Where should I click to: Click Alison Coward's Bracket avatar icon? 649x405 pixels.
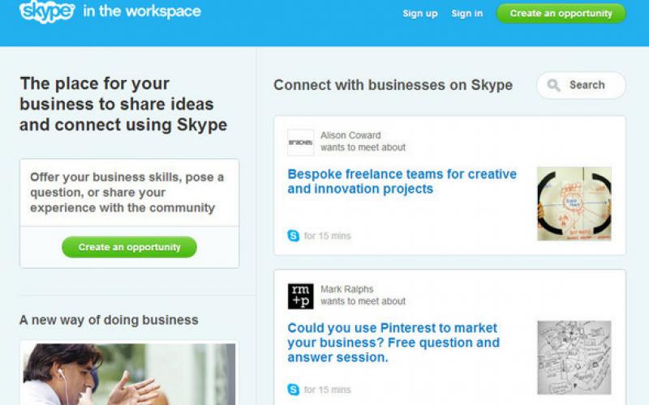coord(300,142)
